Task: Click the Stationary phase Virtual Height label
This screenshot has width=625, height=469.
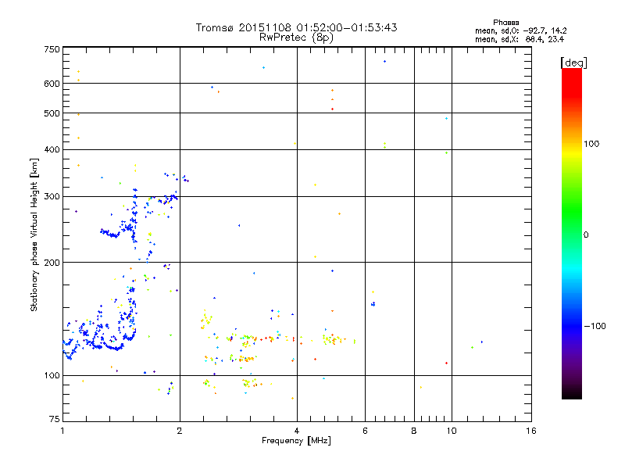Action: pyautogui.click(x=34, y=235)
